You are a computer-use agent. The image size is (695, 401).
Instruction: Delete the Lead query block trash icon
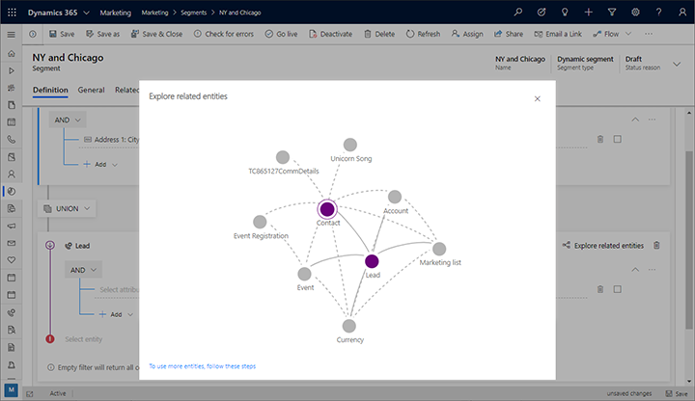(x=657, y=245)
